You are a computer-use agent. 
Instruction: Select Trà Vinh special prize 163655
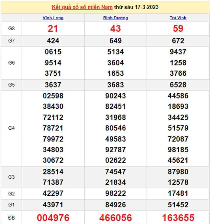point(178,218)
